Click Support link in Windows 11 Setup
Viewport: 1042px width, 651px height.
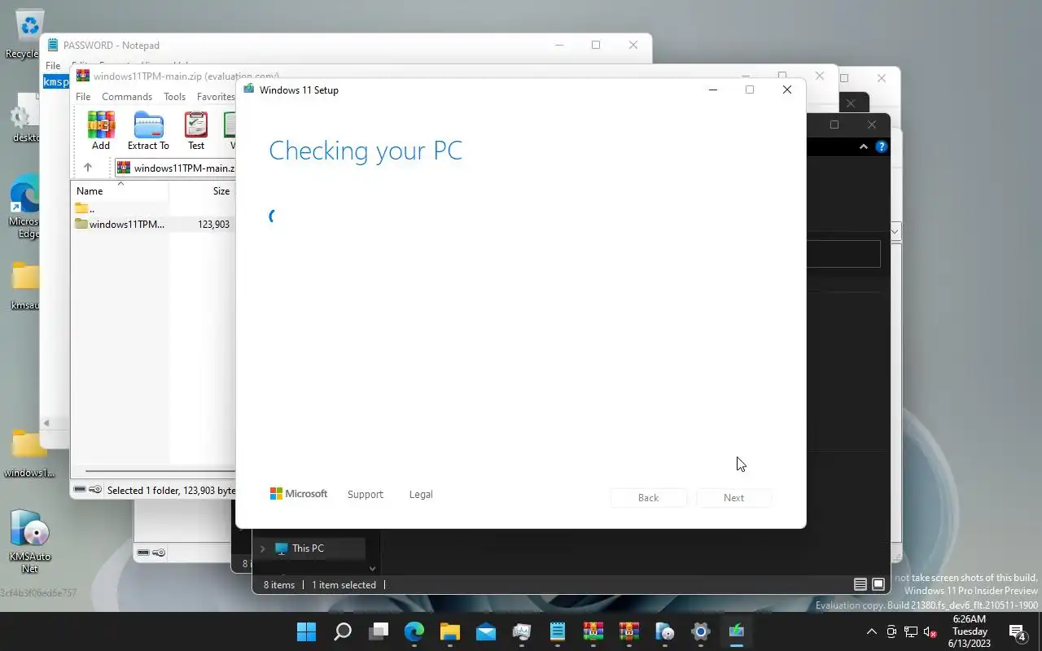tap(365, 494)
